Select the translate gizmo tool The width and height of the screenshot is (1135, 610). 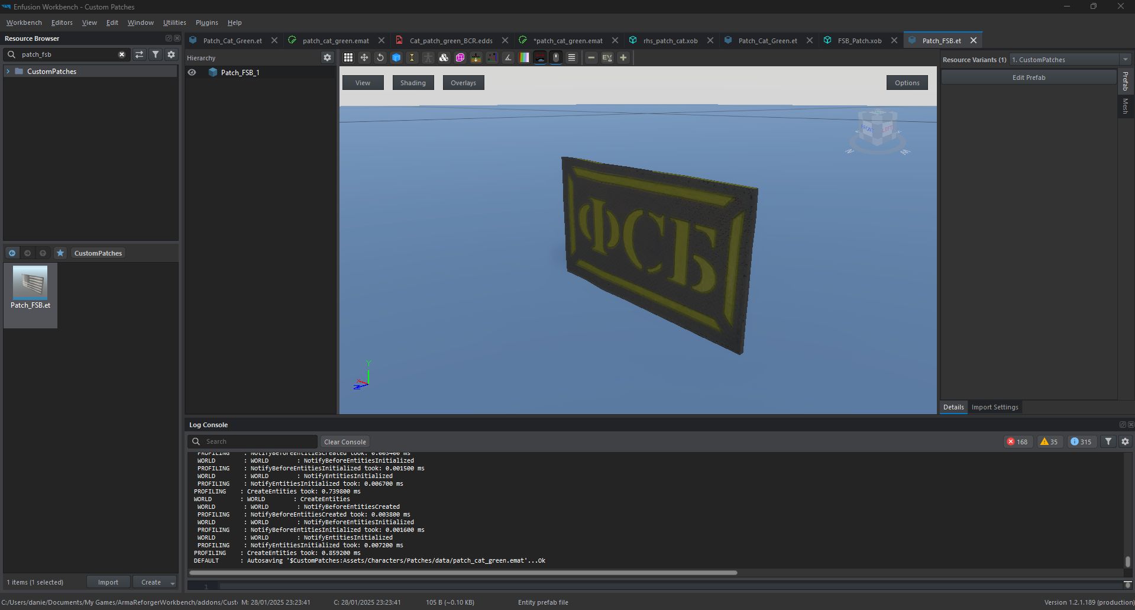click(364, 57)
